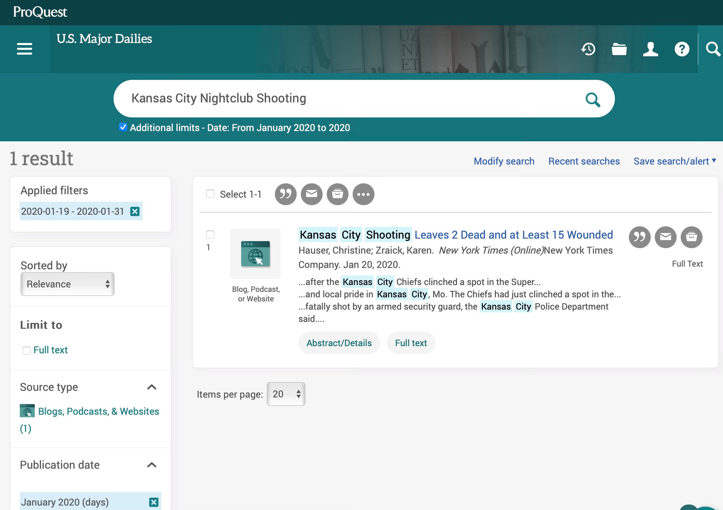Screen dimensions: 723x510
Task: Cite selected items using toolbar quote icon
Action: 286,194
